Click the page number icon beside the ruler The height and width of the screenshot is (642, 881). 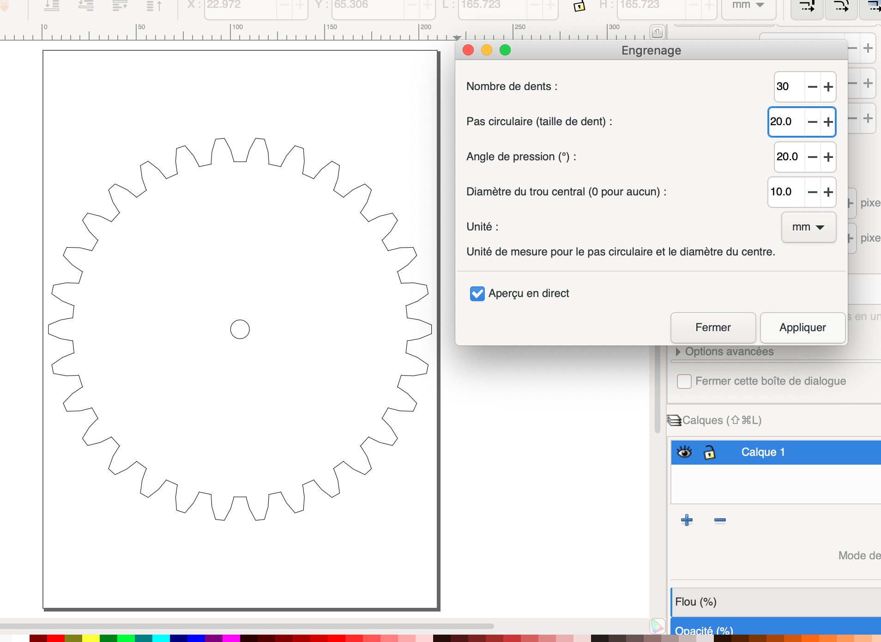click(x=657, y=32)
